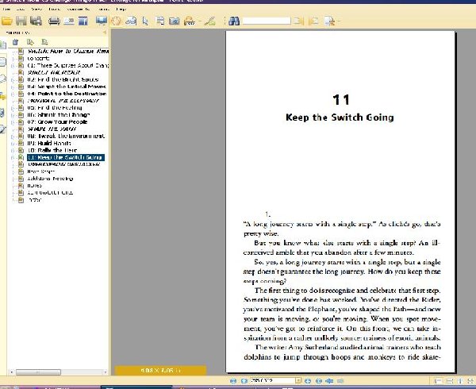The height and width of the screenshot is (389, 476).
Task: Open bookmark '04: Point to the Destination'
Action: pyautogui.click(x=67, y=94)
